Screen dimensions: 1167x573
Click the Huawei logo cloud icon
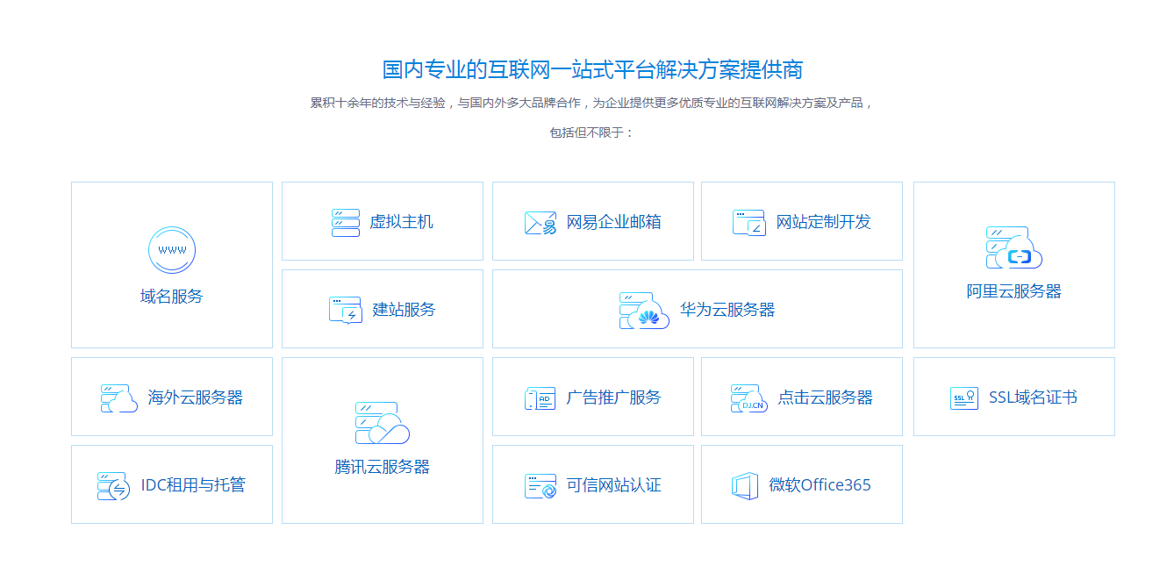click(644, 311)
